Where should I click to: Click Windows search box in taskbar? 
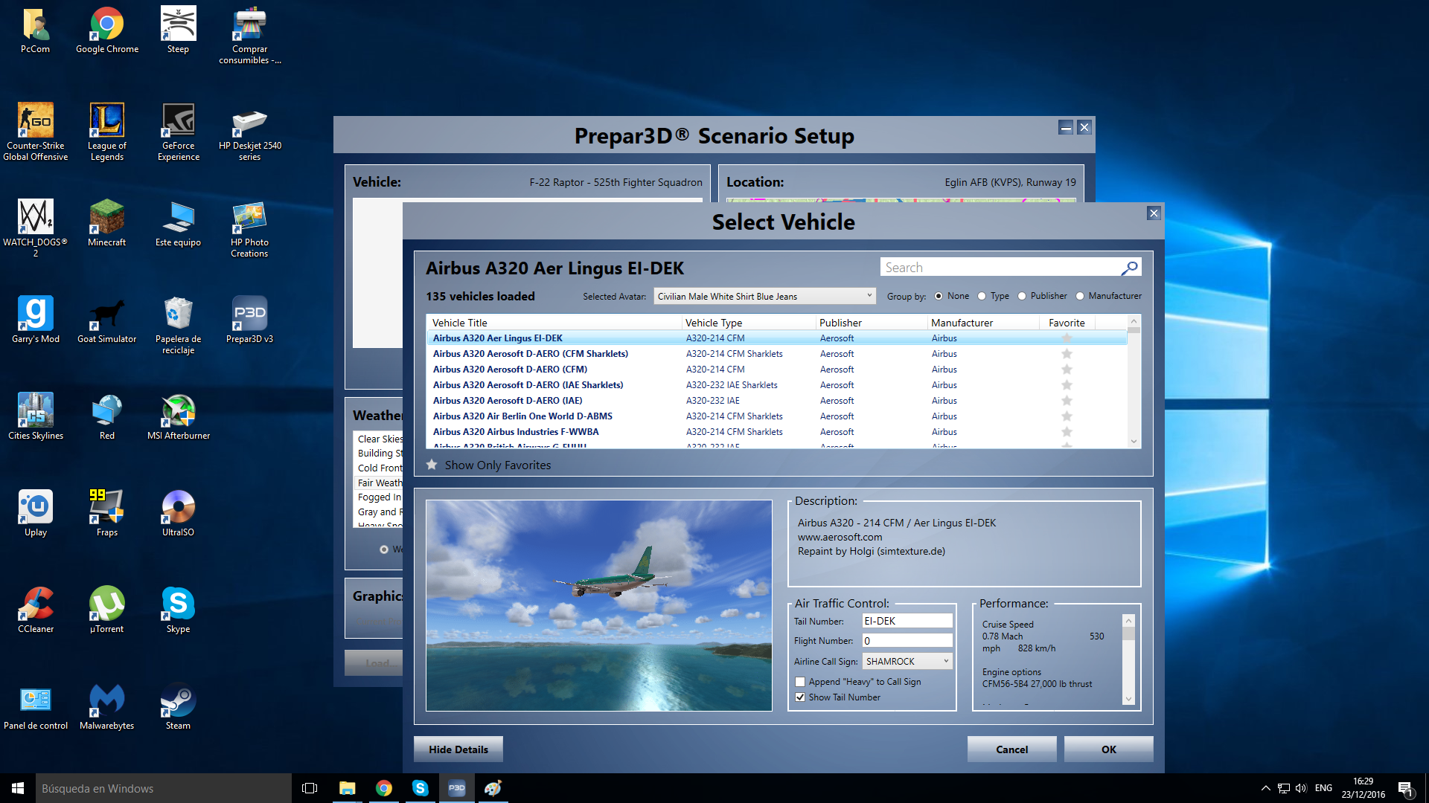[164, 788]
